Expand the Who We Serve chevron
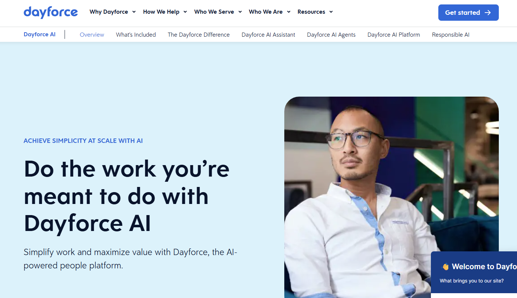Screen dimensions: 517x298 [x=240, y=12]
